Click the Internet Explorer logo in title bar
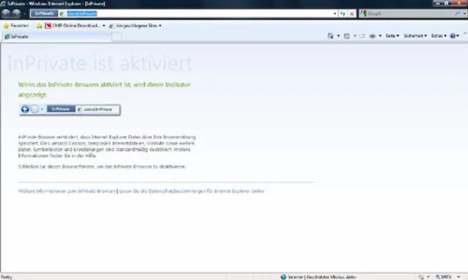The height and width of the screenshot is (280, 468). coord(3,4)
